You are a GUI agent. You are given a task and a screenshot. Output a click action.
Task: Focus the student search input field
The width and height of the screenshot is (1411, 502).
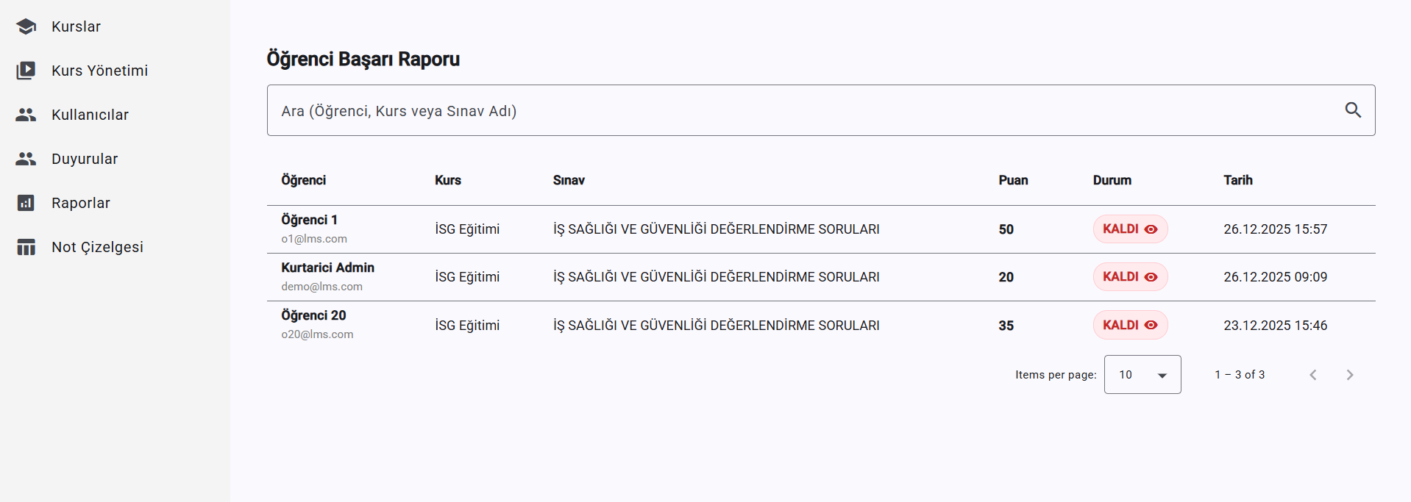[x=802, y=110]
